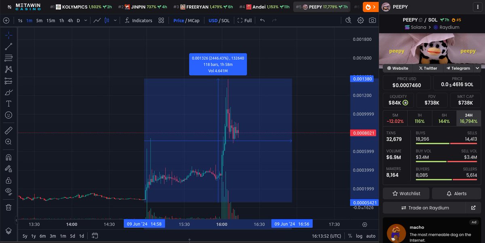This screenshot has height=243, width=485.
Task: Select the crosshair cursor tool
Action: coord(8,35)
